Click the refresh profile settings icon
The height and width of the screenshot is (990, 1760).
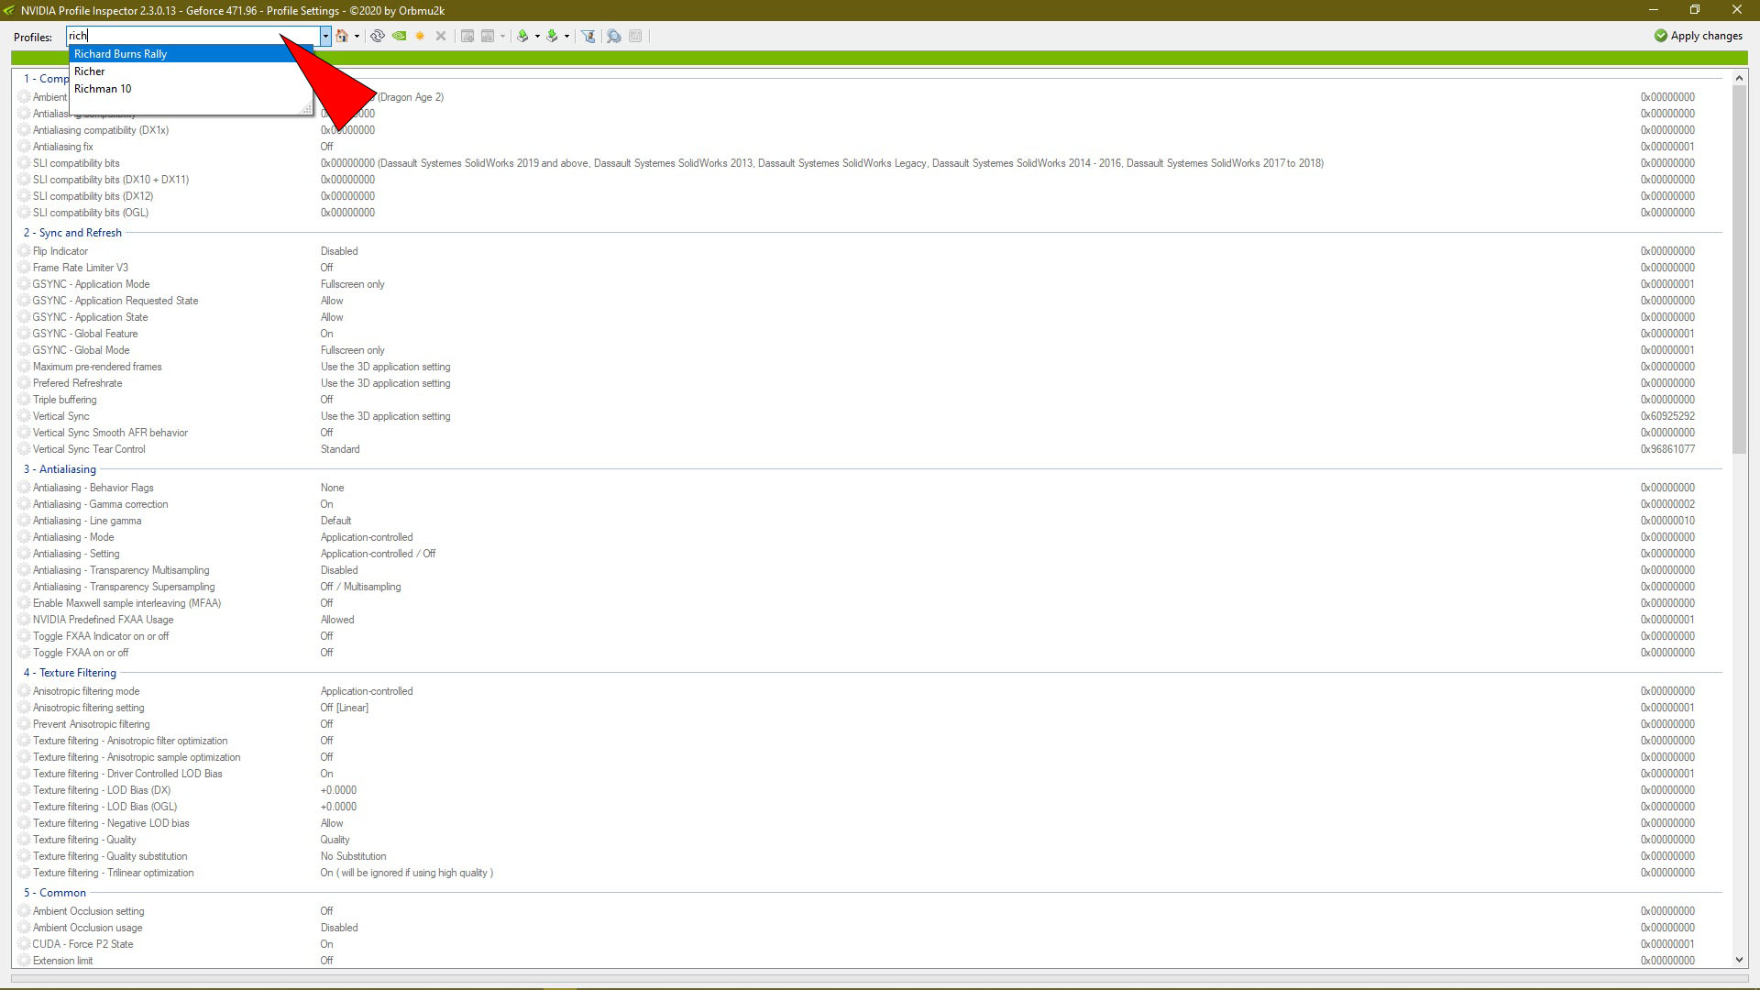(x=378, y=36)
